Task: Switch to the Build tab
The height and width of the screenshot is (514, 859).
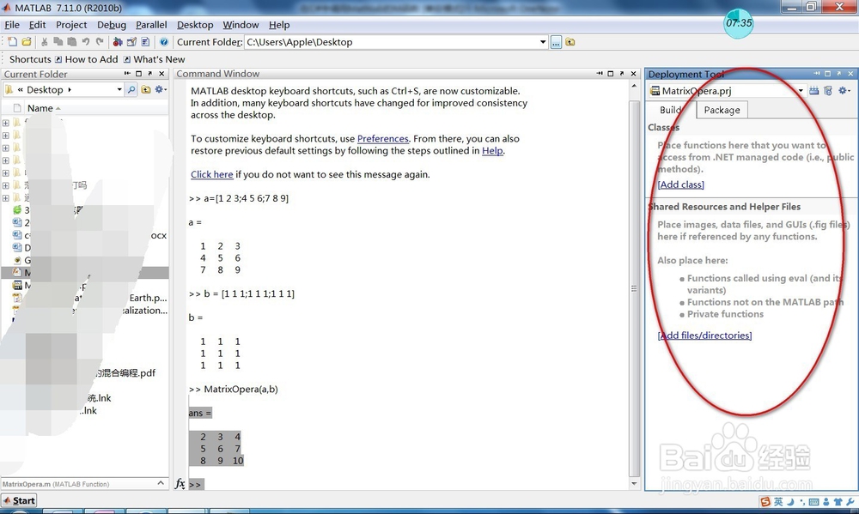Action: [671, 110]
